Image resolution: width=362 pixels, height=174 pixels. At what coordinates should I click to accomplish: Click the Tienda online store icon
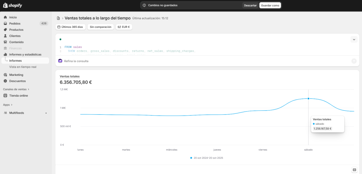pos(5,96)
